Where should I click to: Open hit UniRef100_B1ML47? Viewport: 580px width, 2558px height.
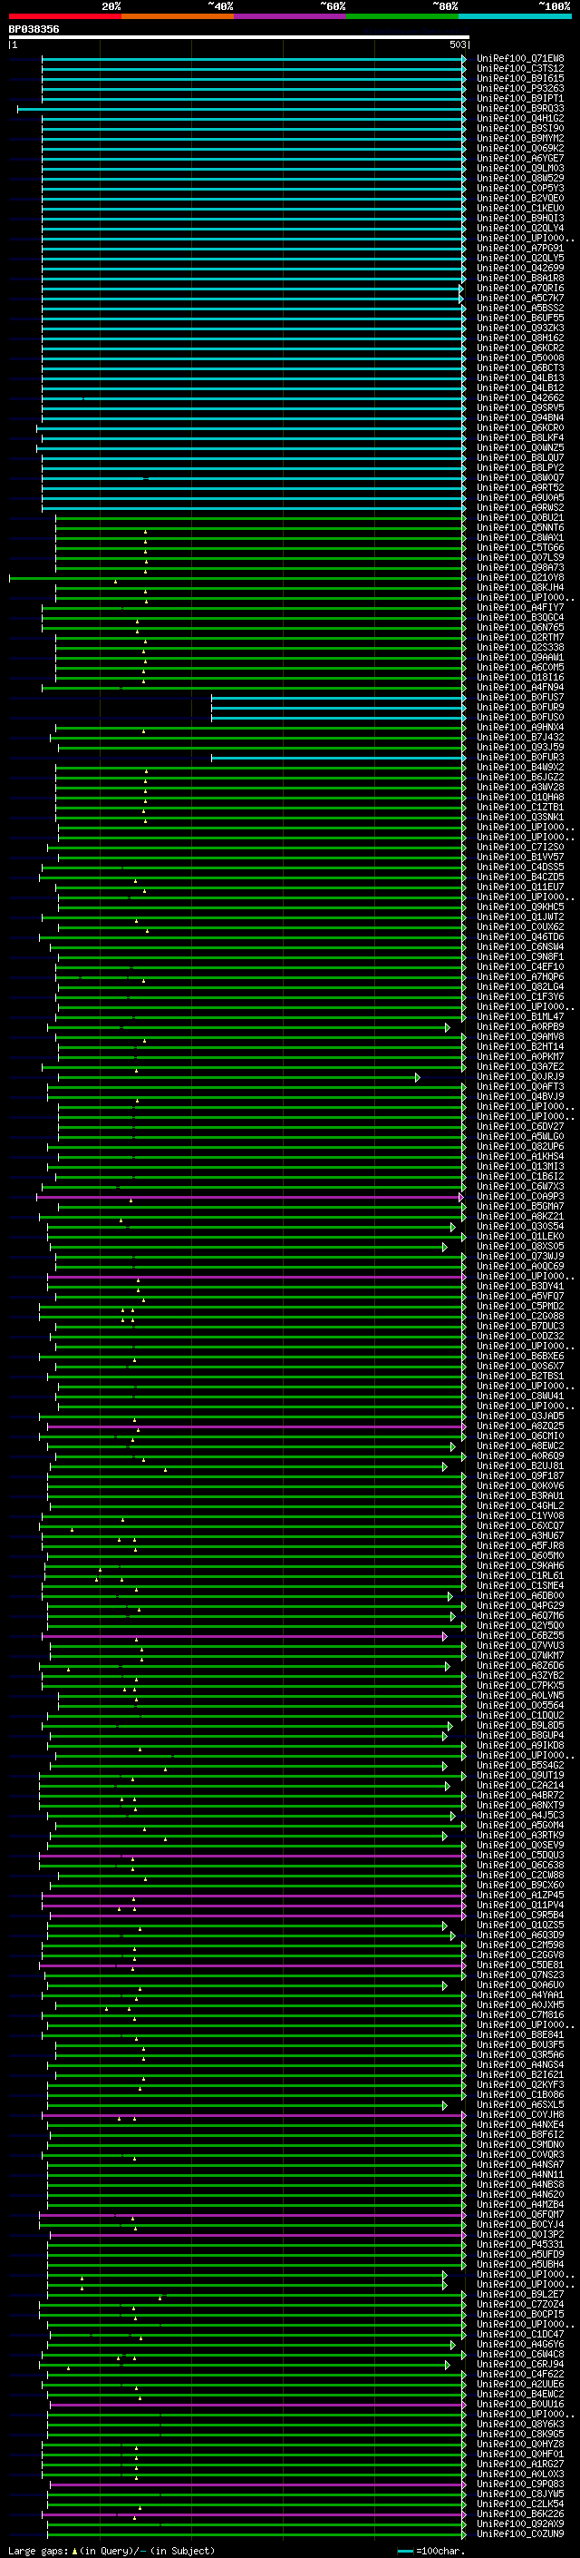tap(520, 1017)
